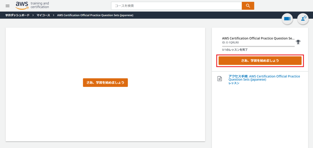Viewport: 313px width, 148px height.
Task: Start learning with the sidebar orange button
Action: pos(260,61)
